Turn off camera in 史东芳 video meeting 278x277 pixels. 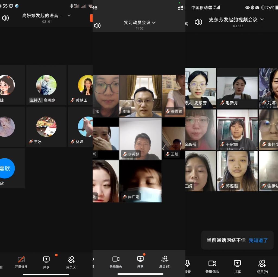click(212, 266)
